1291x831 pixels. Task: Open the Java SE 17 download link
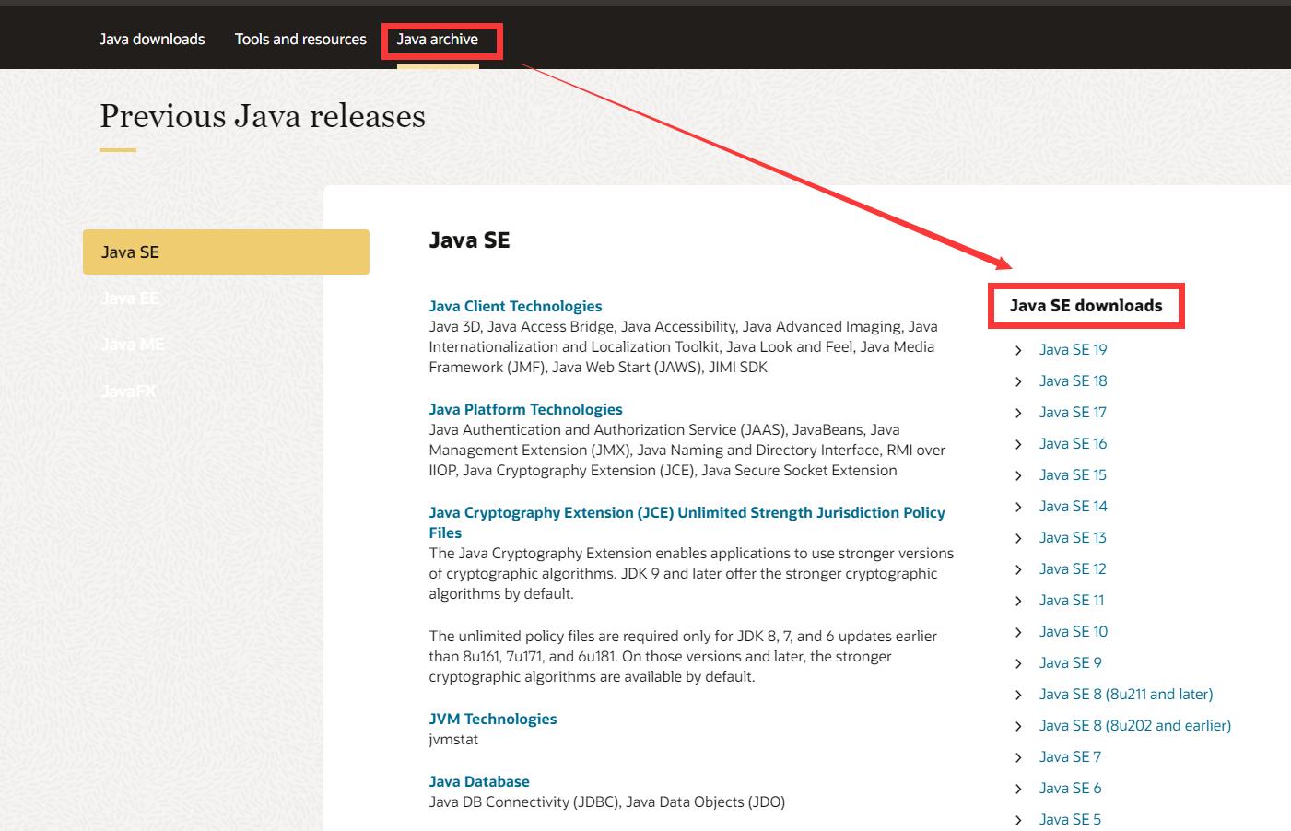1073,412
